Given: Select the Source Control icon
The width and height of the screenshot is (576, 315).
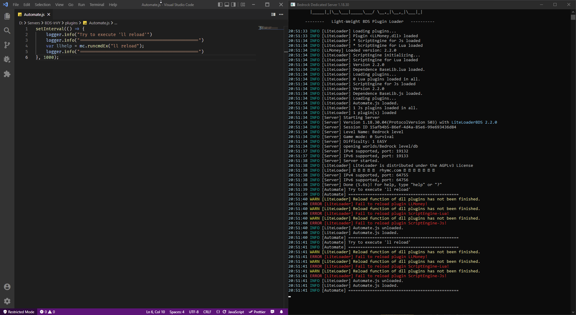Looking at the screenshot, I should coord(7,45).
